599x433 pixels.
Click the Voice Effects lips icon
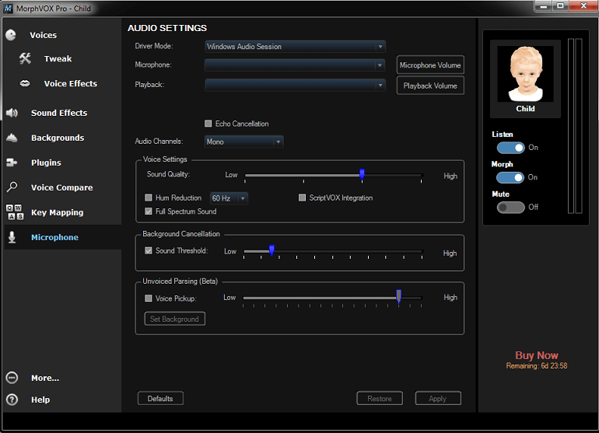(25, 83)
